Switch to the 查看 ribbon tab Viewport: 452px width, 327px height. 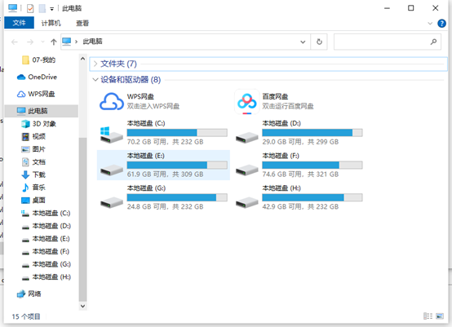click(x=82, y=23)
